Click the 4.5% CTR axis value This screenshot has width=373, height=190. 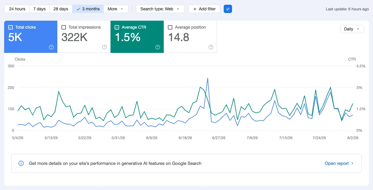point(361,66)
